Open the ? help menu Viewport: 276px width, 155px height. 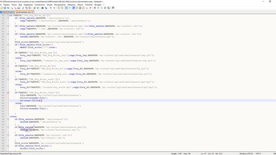(103, 5)
